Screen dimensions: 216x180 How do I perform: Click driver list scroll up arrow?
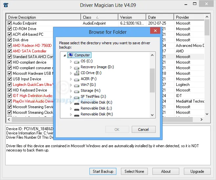click(207, 17)
